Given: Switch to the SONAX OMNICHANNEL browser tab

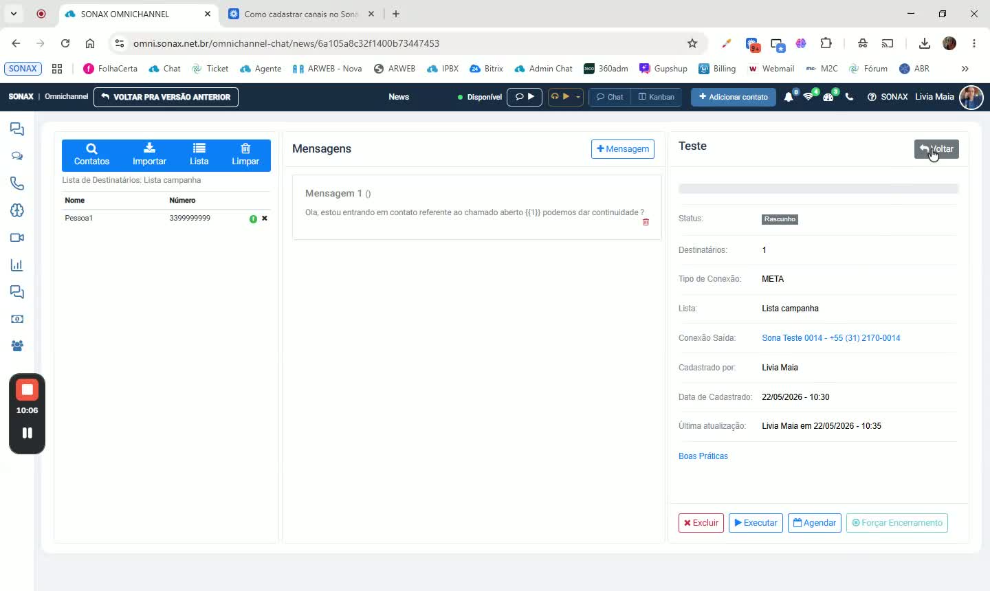Looking at the screenshot, I should pos(137,14).
